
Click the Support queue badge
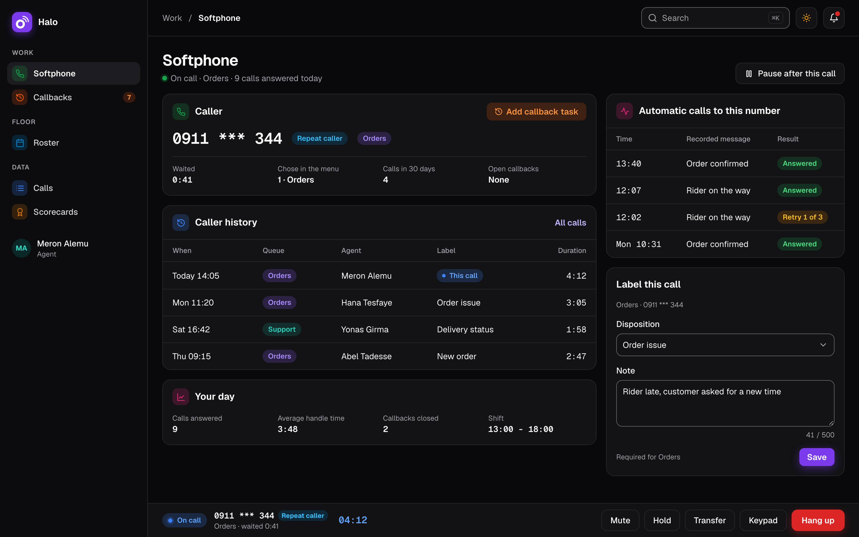click(282, 329)
